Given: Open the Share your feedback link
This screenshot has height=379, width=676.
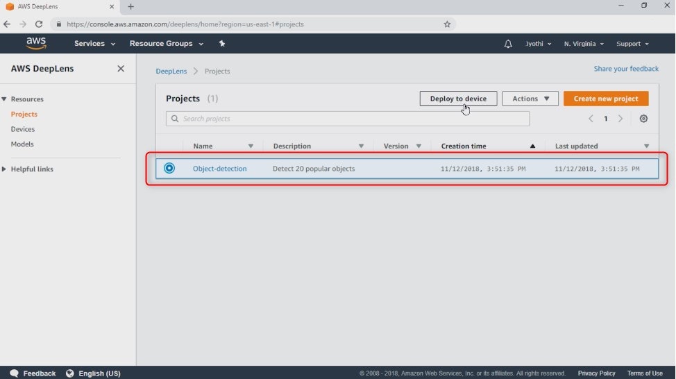Looking at the screenshot, I should [626, 69].
